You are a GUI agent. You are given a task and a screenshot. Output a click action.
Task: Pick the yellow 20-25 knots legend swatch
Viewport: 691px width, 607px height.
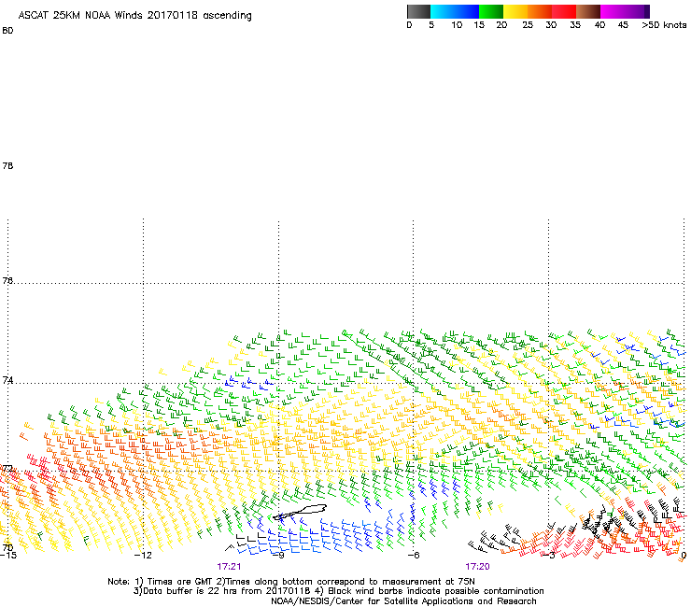pos(515,11)
